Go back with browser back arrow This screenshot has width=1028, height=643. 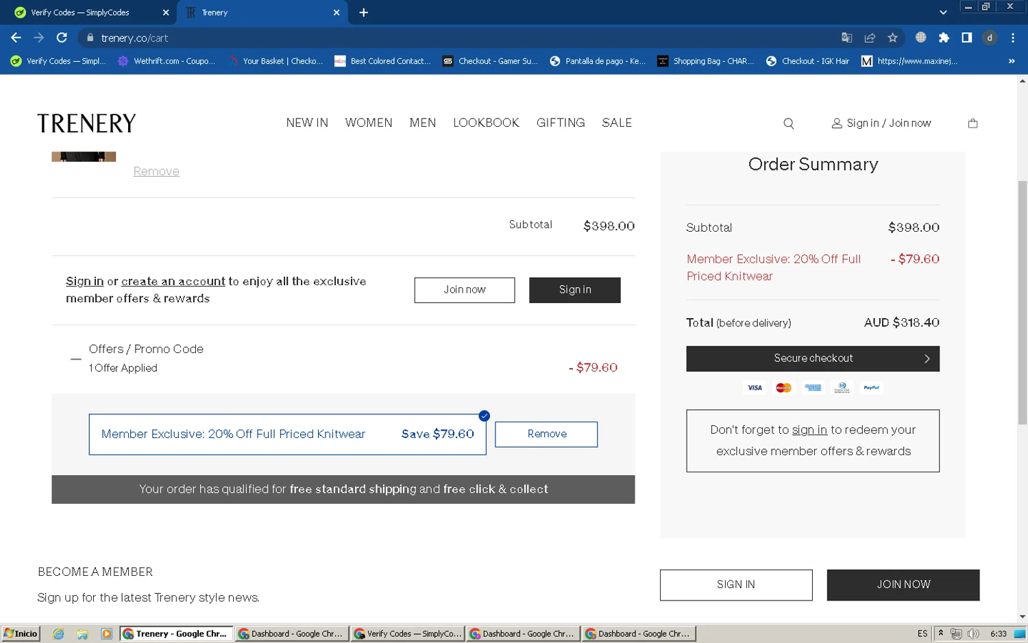point(16,38)
